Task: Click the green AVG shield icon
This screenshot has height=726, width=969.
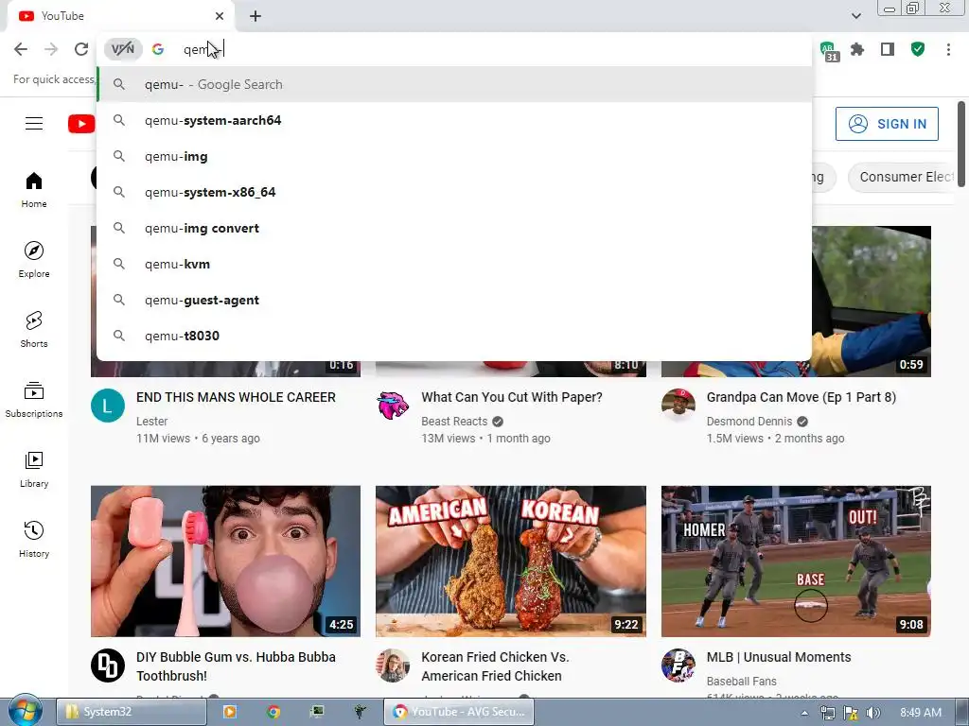Action: (918, 49)
